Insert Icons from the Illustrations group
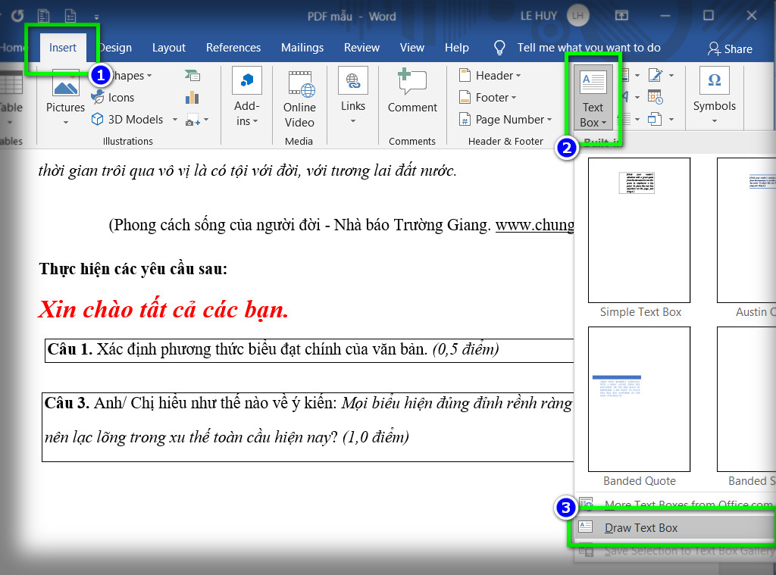Screen dimensions: 776x575 coord(113,98)
